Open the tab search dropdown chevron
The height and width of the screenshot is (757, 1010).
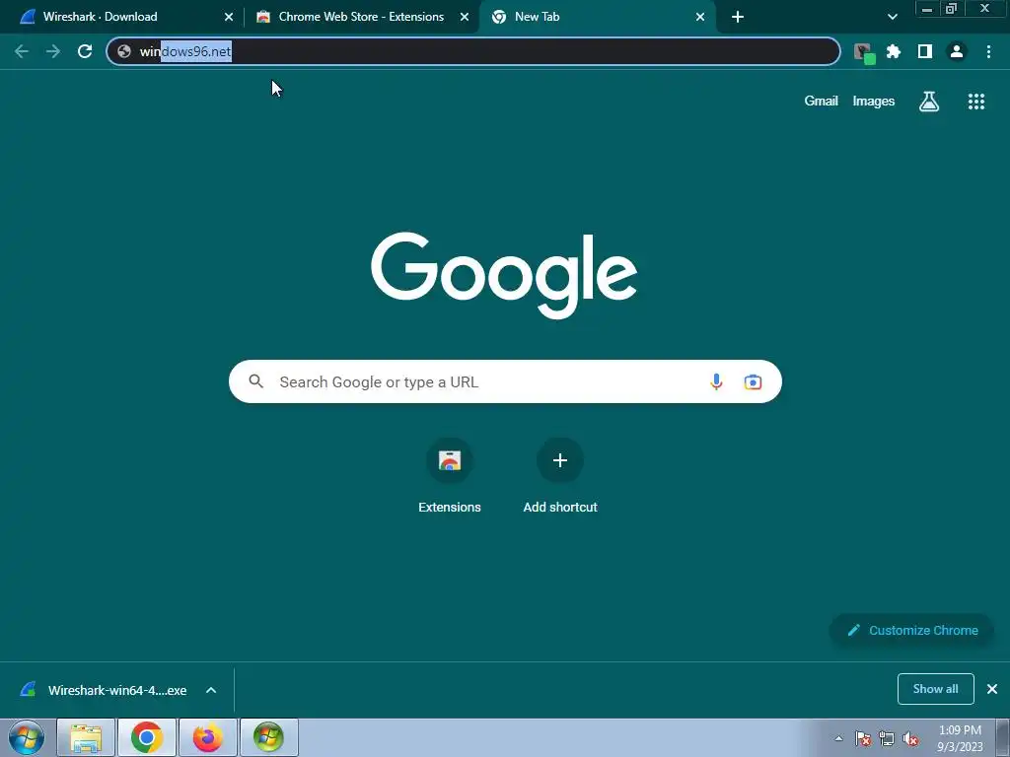tap(892, 17)
